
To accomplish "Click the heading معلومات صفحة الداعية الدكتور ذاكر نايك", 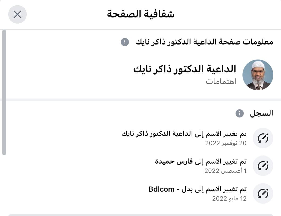I will [x=204, y=42].
